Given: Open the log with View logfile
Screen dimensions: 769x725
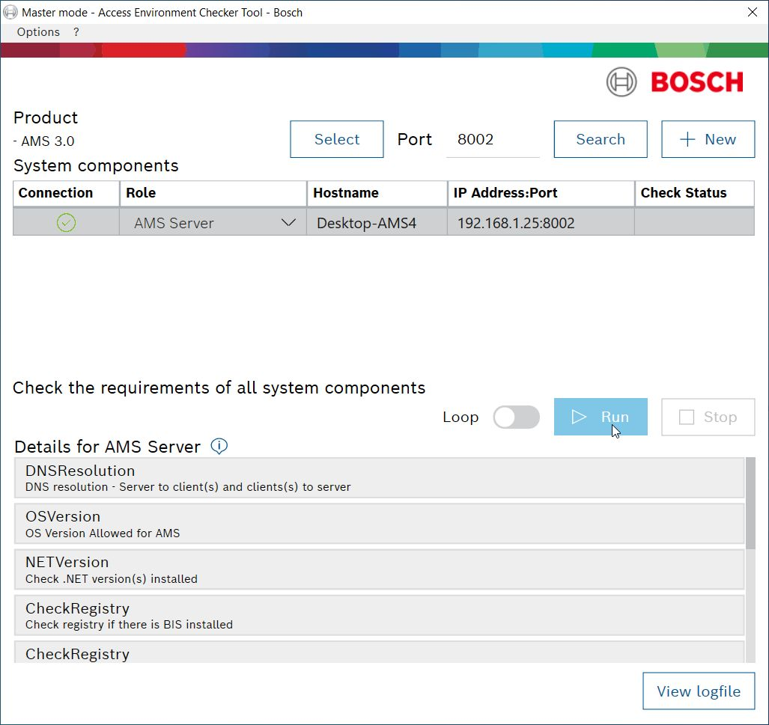Looking at the screenshot, I should click(x=699, y=691).
